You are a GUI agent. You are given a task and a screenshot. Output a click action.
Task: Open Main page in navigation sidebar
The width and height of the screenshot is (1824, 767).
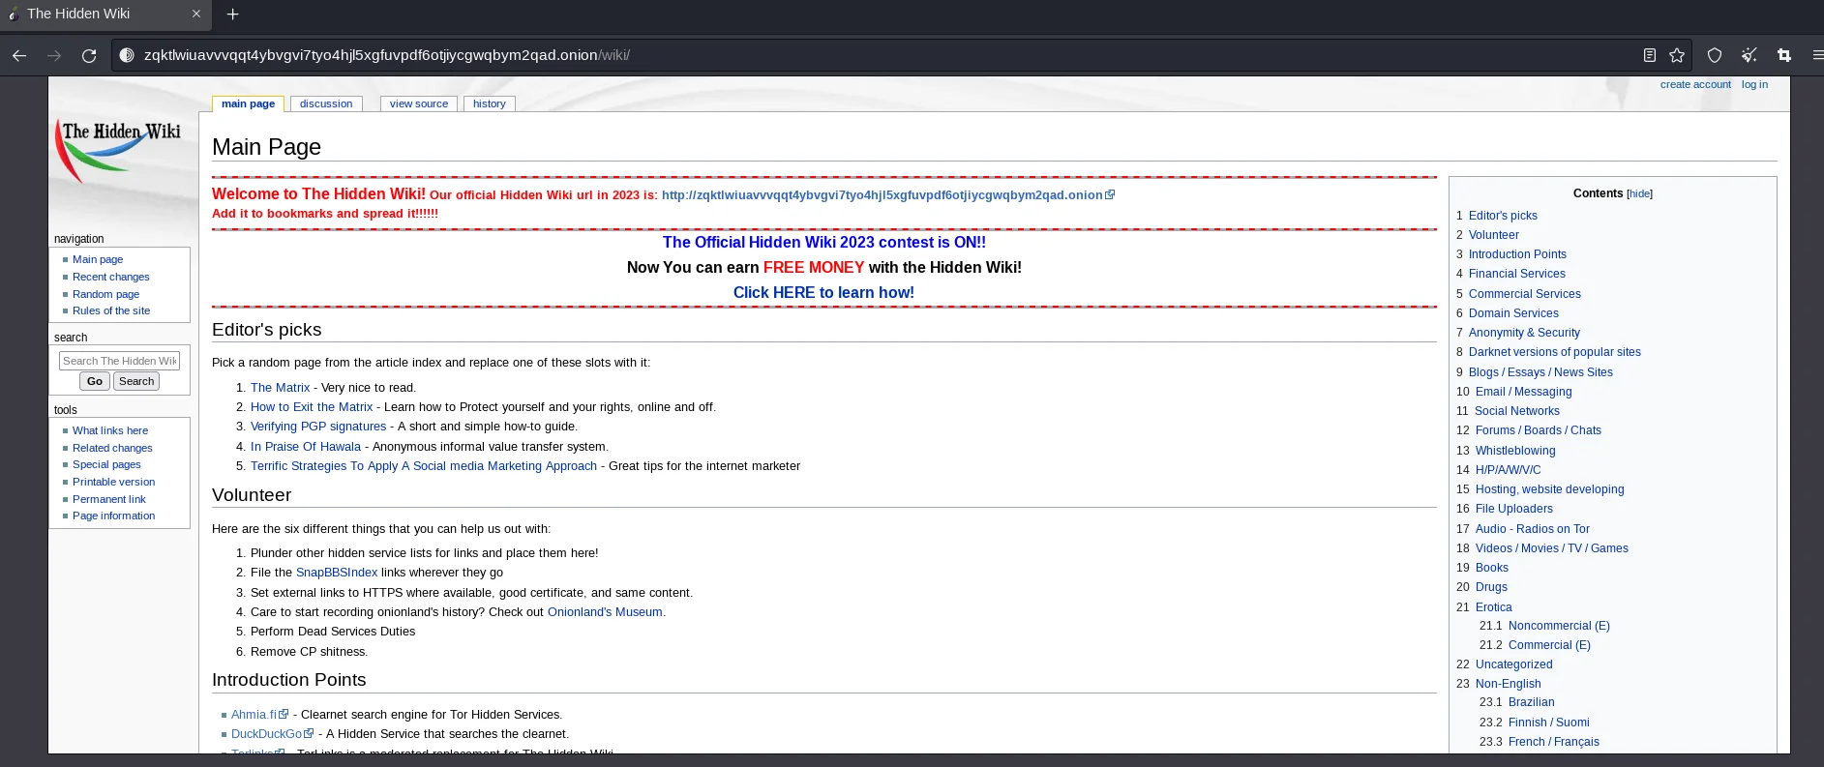98,259
